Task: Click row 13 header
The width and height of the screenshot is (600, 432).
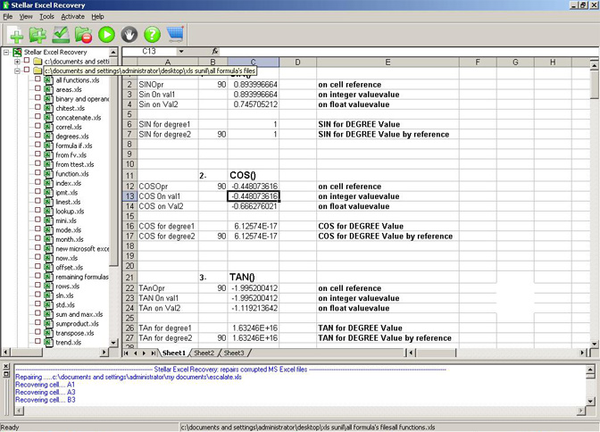Action: (x=129, y=196)
